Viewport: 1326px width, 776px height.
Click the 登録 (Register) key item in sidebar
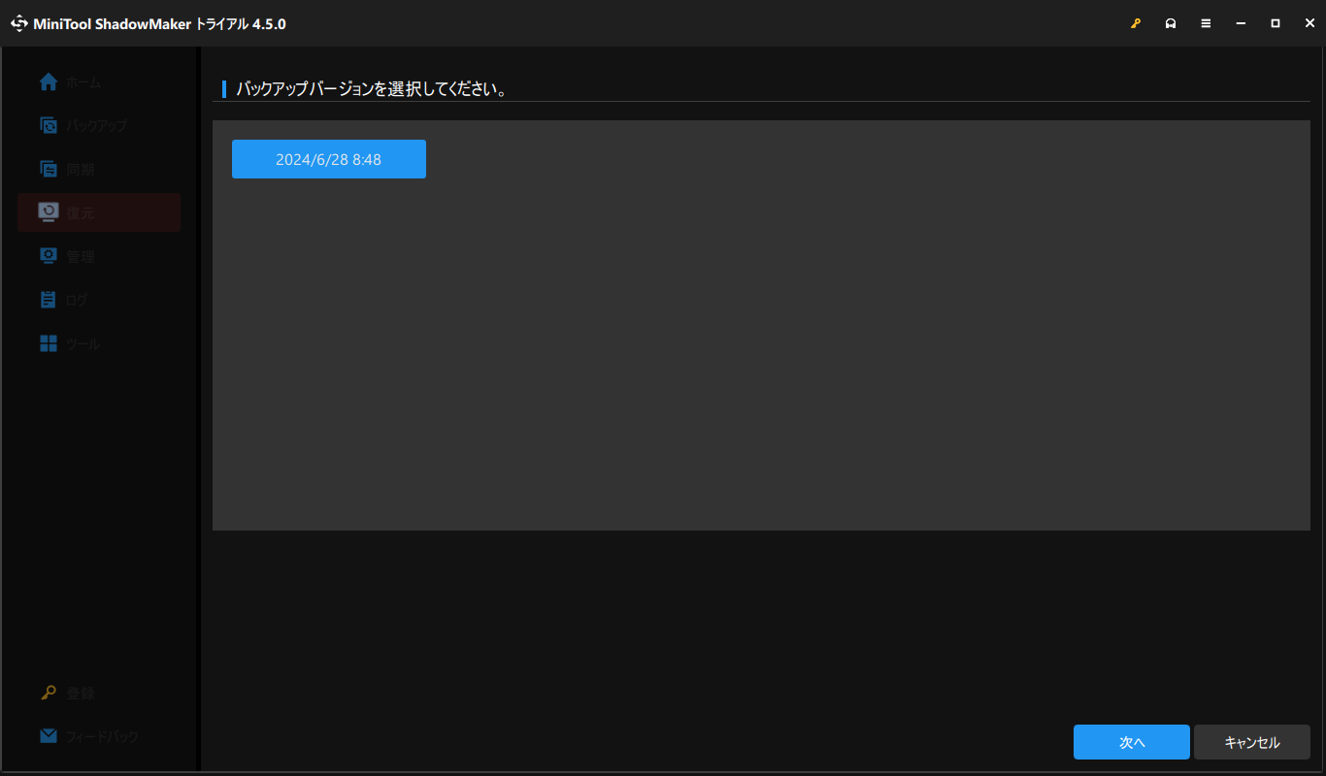(x=99, y=693)
